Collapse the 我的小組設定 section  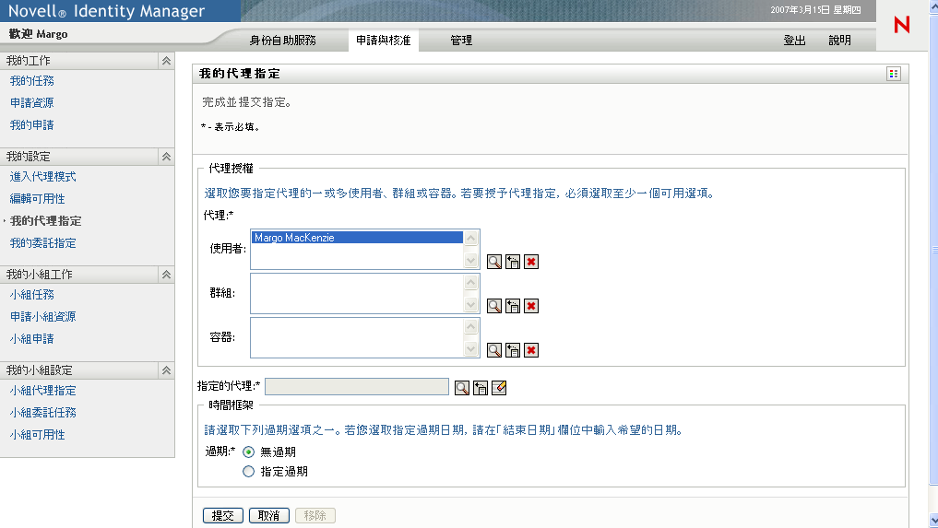point(166,370)
